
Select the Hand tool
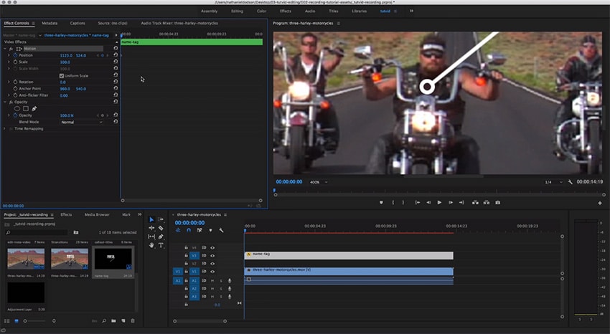tap(151, 245)
